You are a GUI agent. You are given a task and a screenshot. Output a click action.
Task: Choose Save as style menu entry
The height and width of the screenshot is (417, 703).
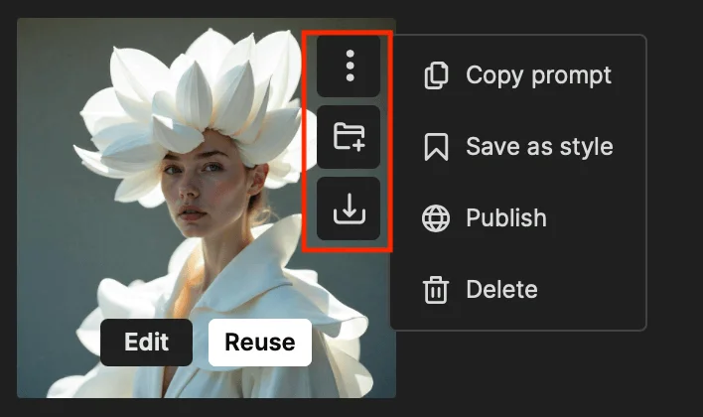[x=518, y=147]
